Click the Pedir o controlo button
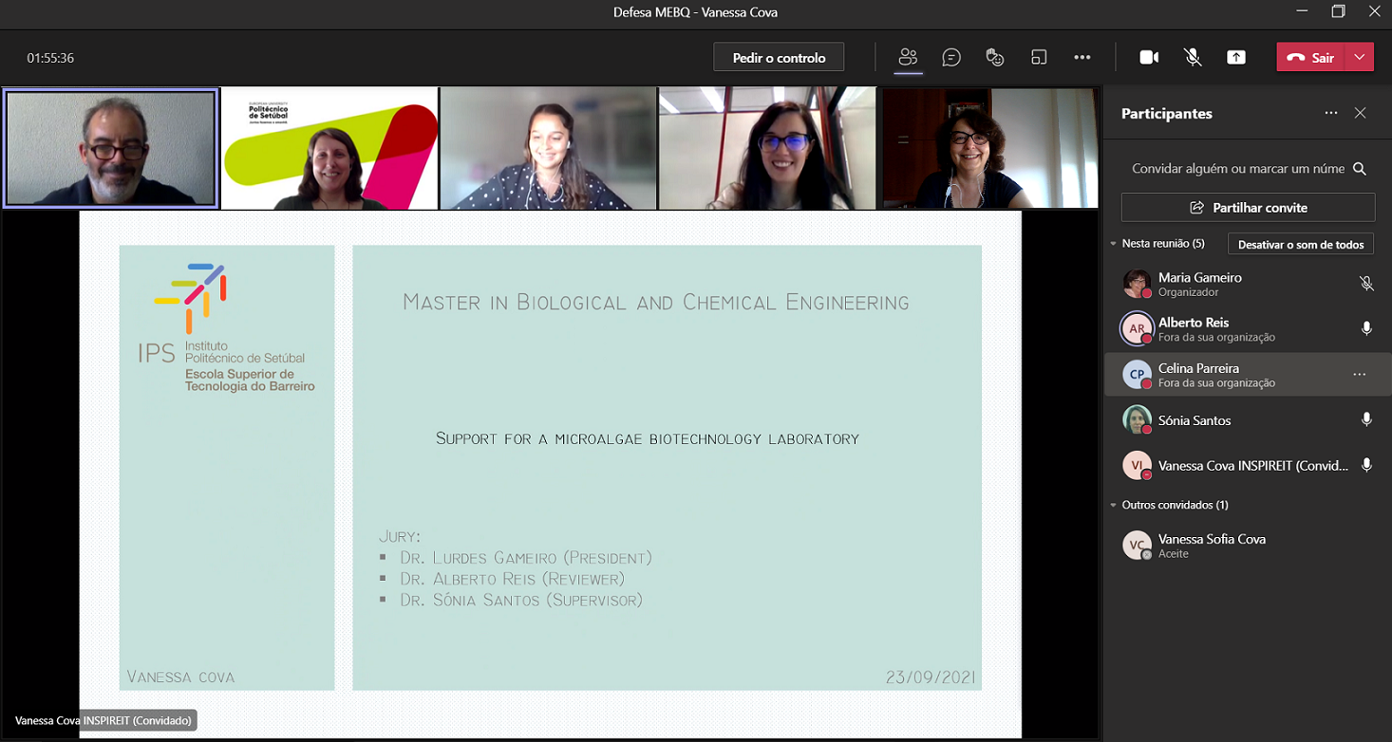Screen dimensions: 1392x742 [x=779, y=57]
